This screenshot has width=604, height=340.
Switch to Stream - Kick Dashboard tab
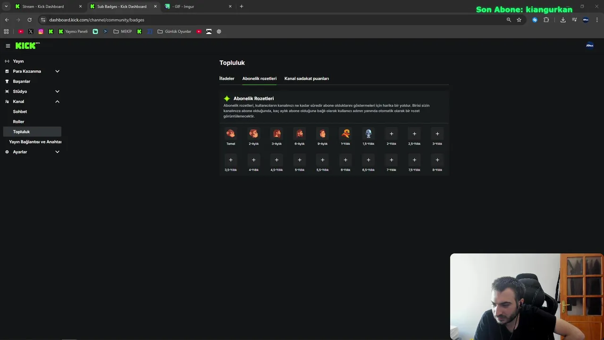coord(48,7)
